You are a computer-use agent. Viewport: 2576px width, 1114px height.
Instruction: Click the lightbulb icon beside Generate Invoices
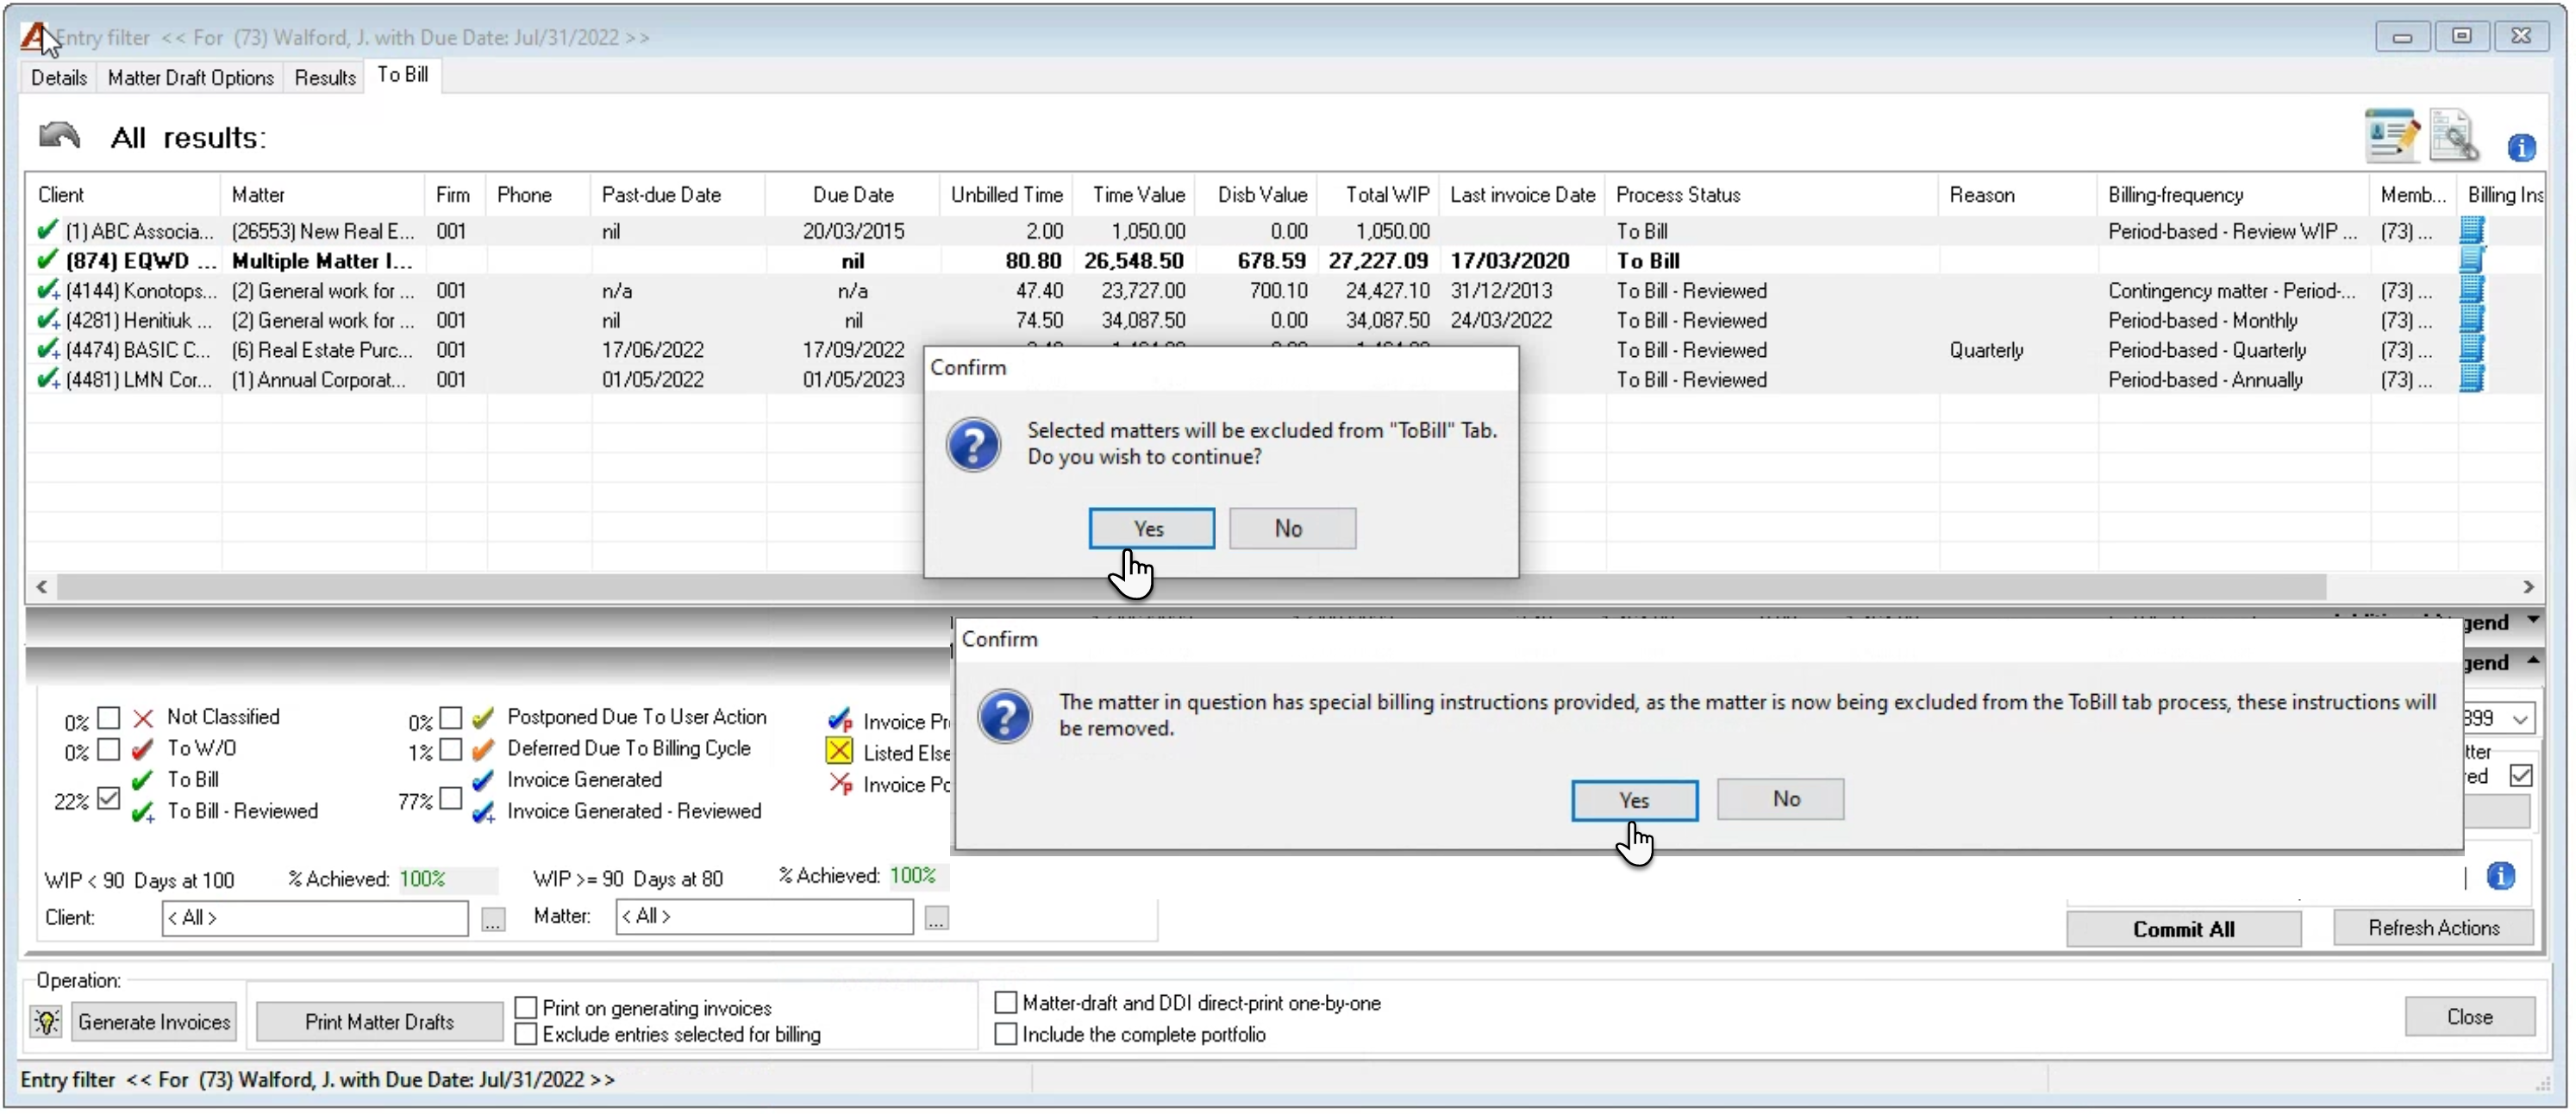(46, 1021)
